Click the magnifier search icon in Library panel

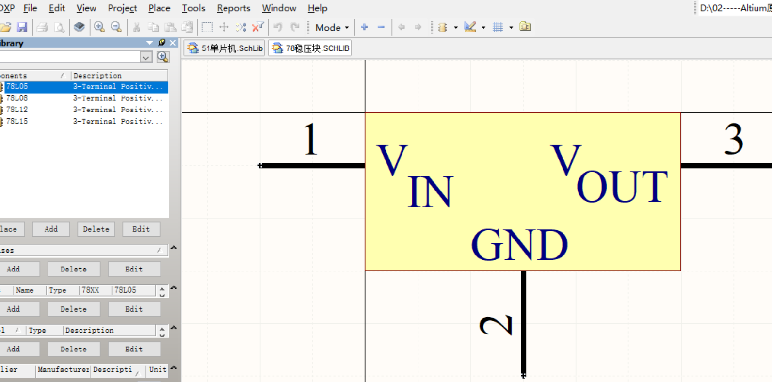point(163,57)
